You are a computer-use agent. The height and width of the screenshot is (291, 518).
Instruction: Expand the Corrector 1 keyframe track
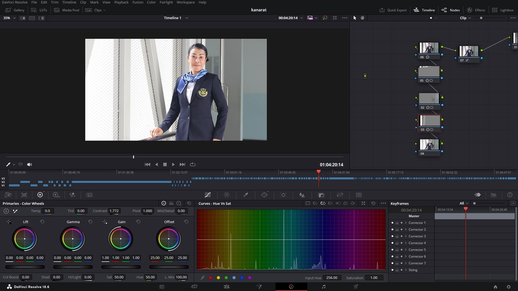(406, 223)
